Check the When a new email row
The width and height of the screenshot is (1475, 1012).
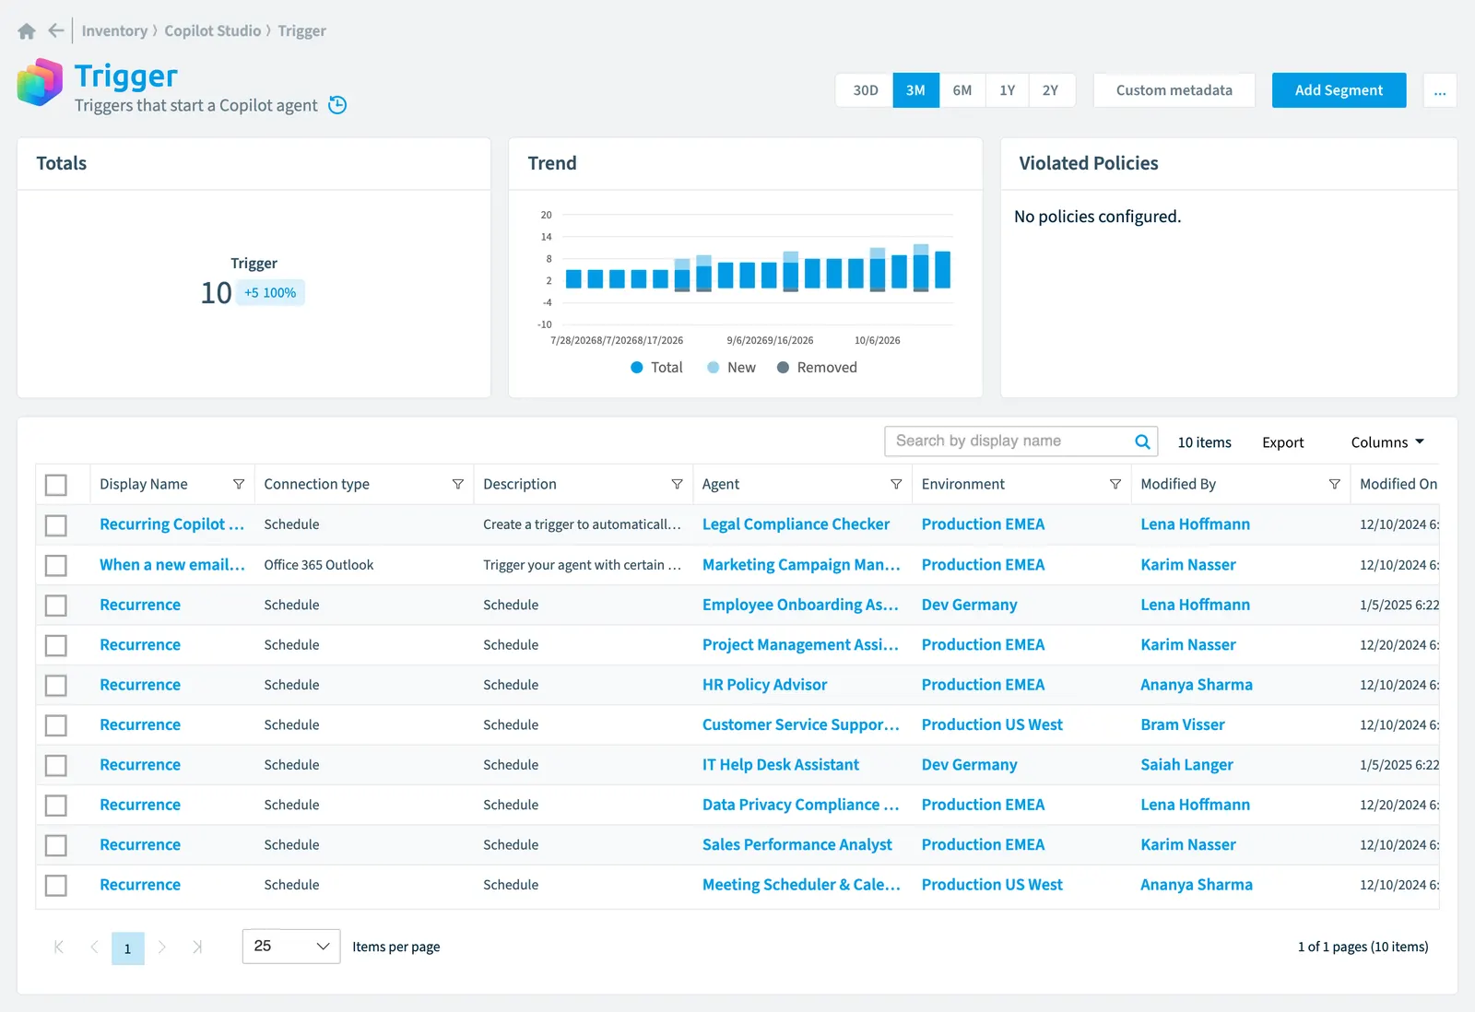click(x=56, y=565)
